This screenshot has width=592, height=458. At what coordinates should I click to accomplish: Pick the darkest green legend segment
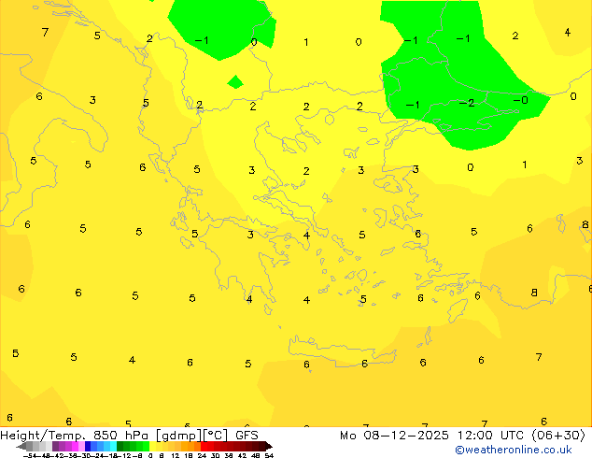pyautogui.click(x=120, y=446)
